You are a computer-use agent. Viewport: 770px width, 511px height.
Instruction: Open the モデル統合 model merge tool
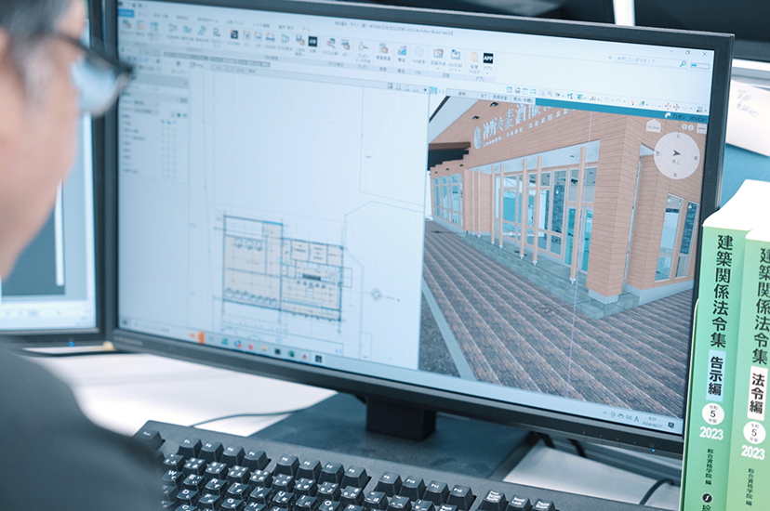285,39
